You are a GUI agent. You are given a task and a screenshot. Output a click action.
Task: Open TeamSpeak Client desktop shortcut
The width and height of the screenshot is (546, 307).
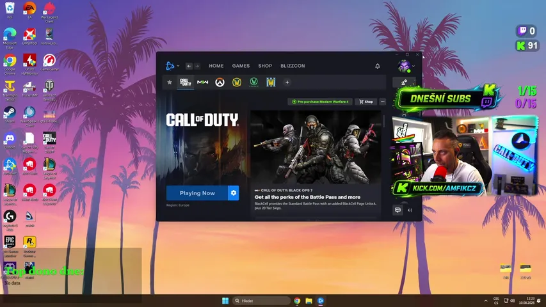29,116
